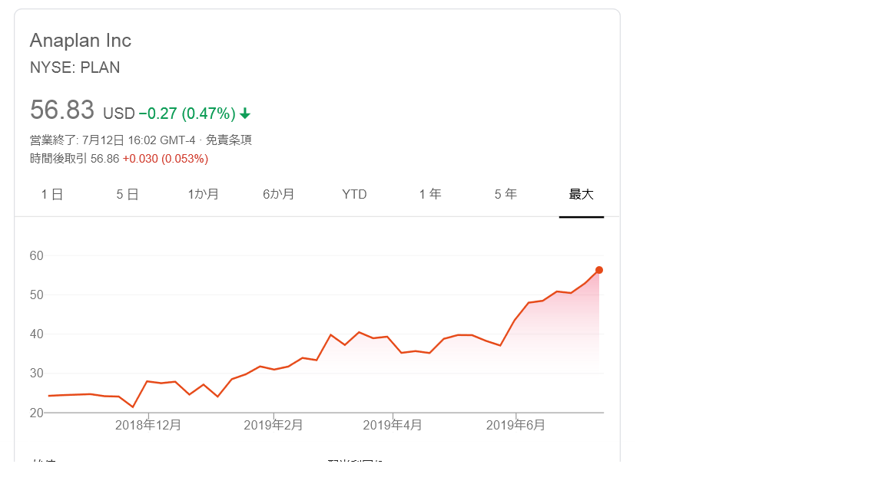Click the 2019年2月 axis label
This screenshot has height=497, width=885.
click(x=274, y=425)
